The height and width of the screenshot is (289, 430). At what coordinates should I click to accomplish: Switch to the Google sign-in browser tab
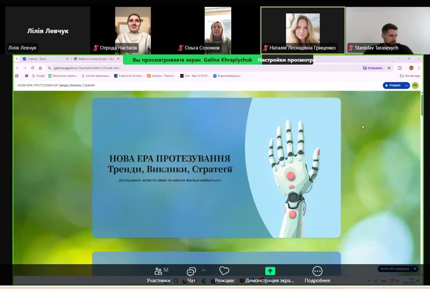point(96,59)
